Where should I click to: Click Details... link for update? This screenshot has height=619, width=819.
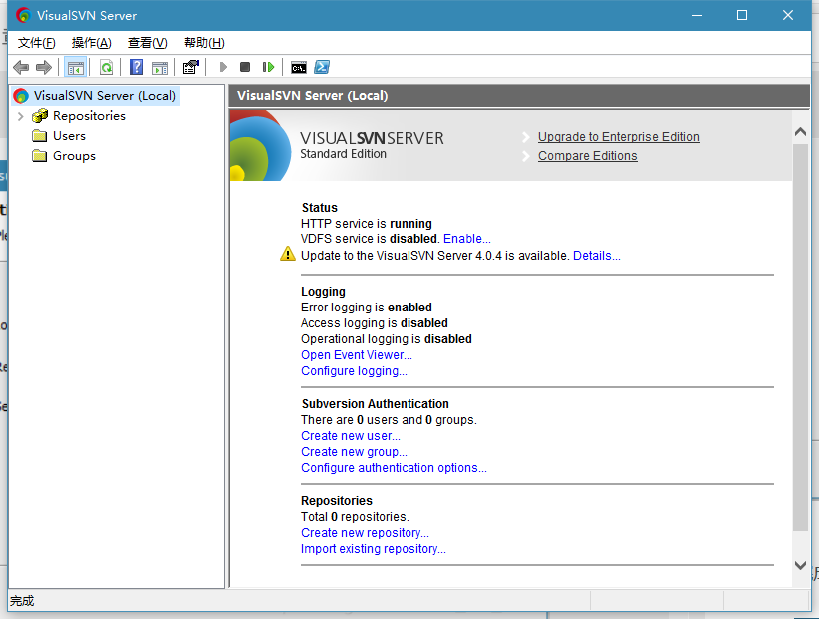pos(597,256)
